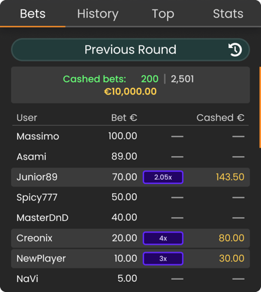Screen dimensions: 261x292
Task: Click the Creonix username
Action: point(34,238)
